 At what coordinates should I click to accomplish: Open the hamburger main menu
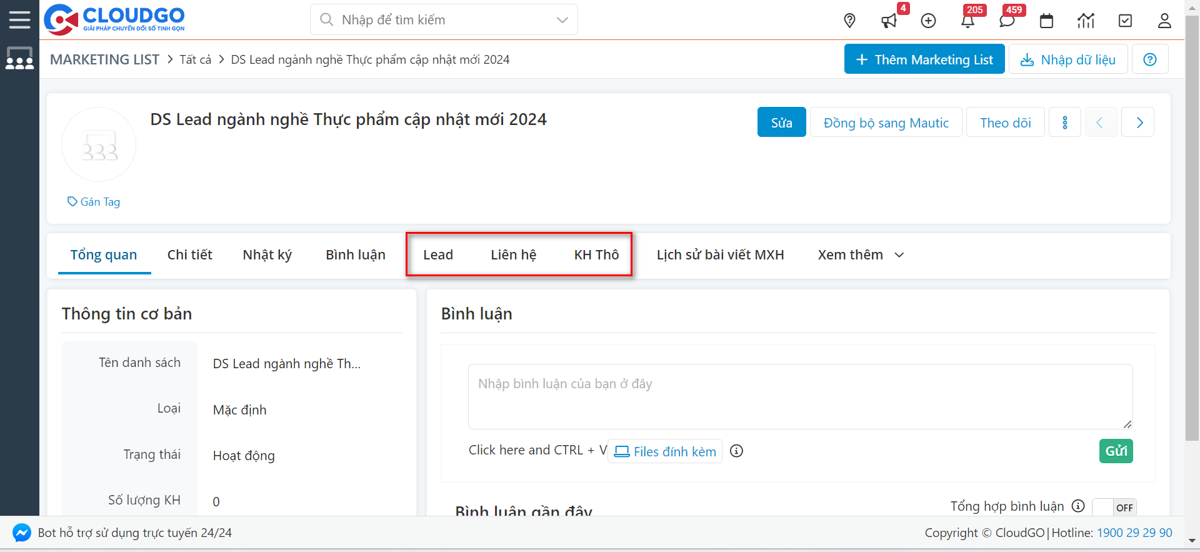pyautogui.click(x=19, y=20)
